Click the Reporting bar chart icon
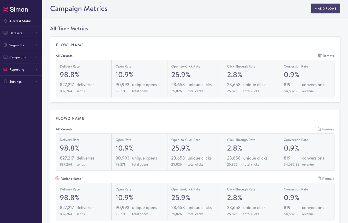This screenshot has width=348, height=223. (5, 69)
